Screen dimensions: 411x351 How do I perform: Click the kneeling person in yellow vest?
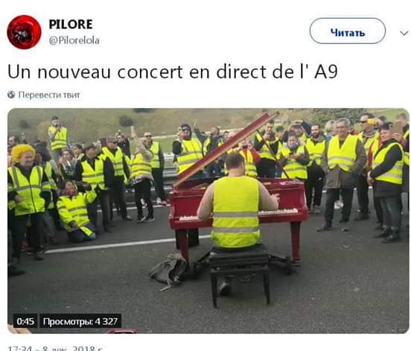(77, 212)
